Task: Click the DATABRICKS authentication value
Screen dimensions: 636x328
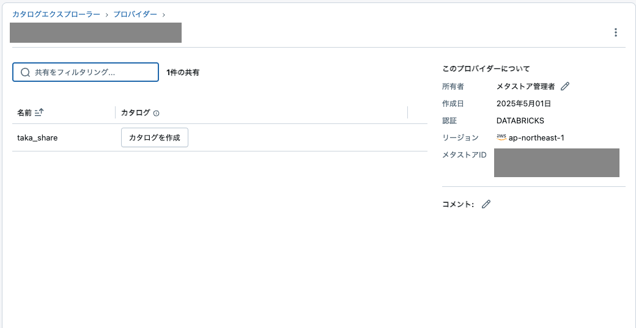Action: (520, 121)
